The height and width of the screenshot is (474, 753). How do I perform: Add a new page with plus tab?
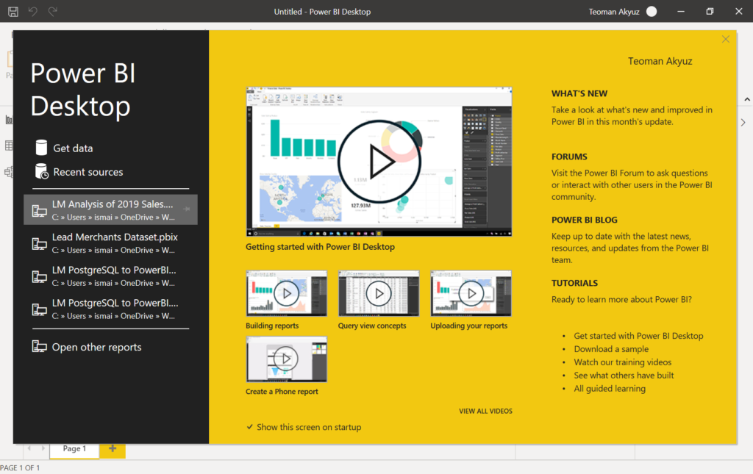tap(113, 448)
